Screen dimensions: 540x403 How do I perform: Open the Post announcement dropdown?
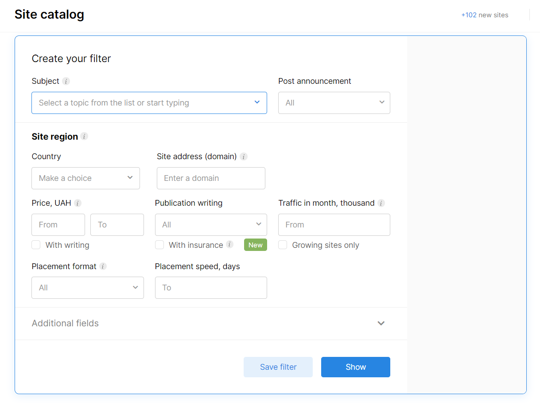tap(334, 102)
